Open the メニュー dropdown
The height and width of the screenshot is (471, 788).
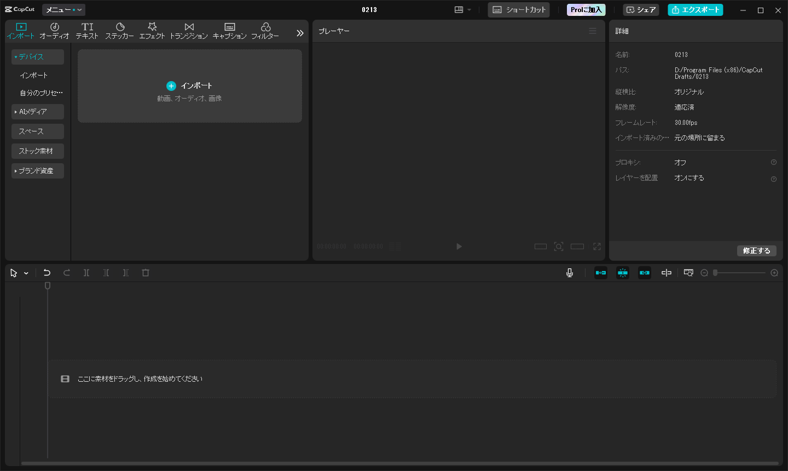point(63,10)
